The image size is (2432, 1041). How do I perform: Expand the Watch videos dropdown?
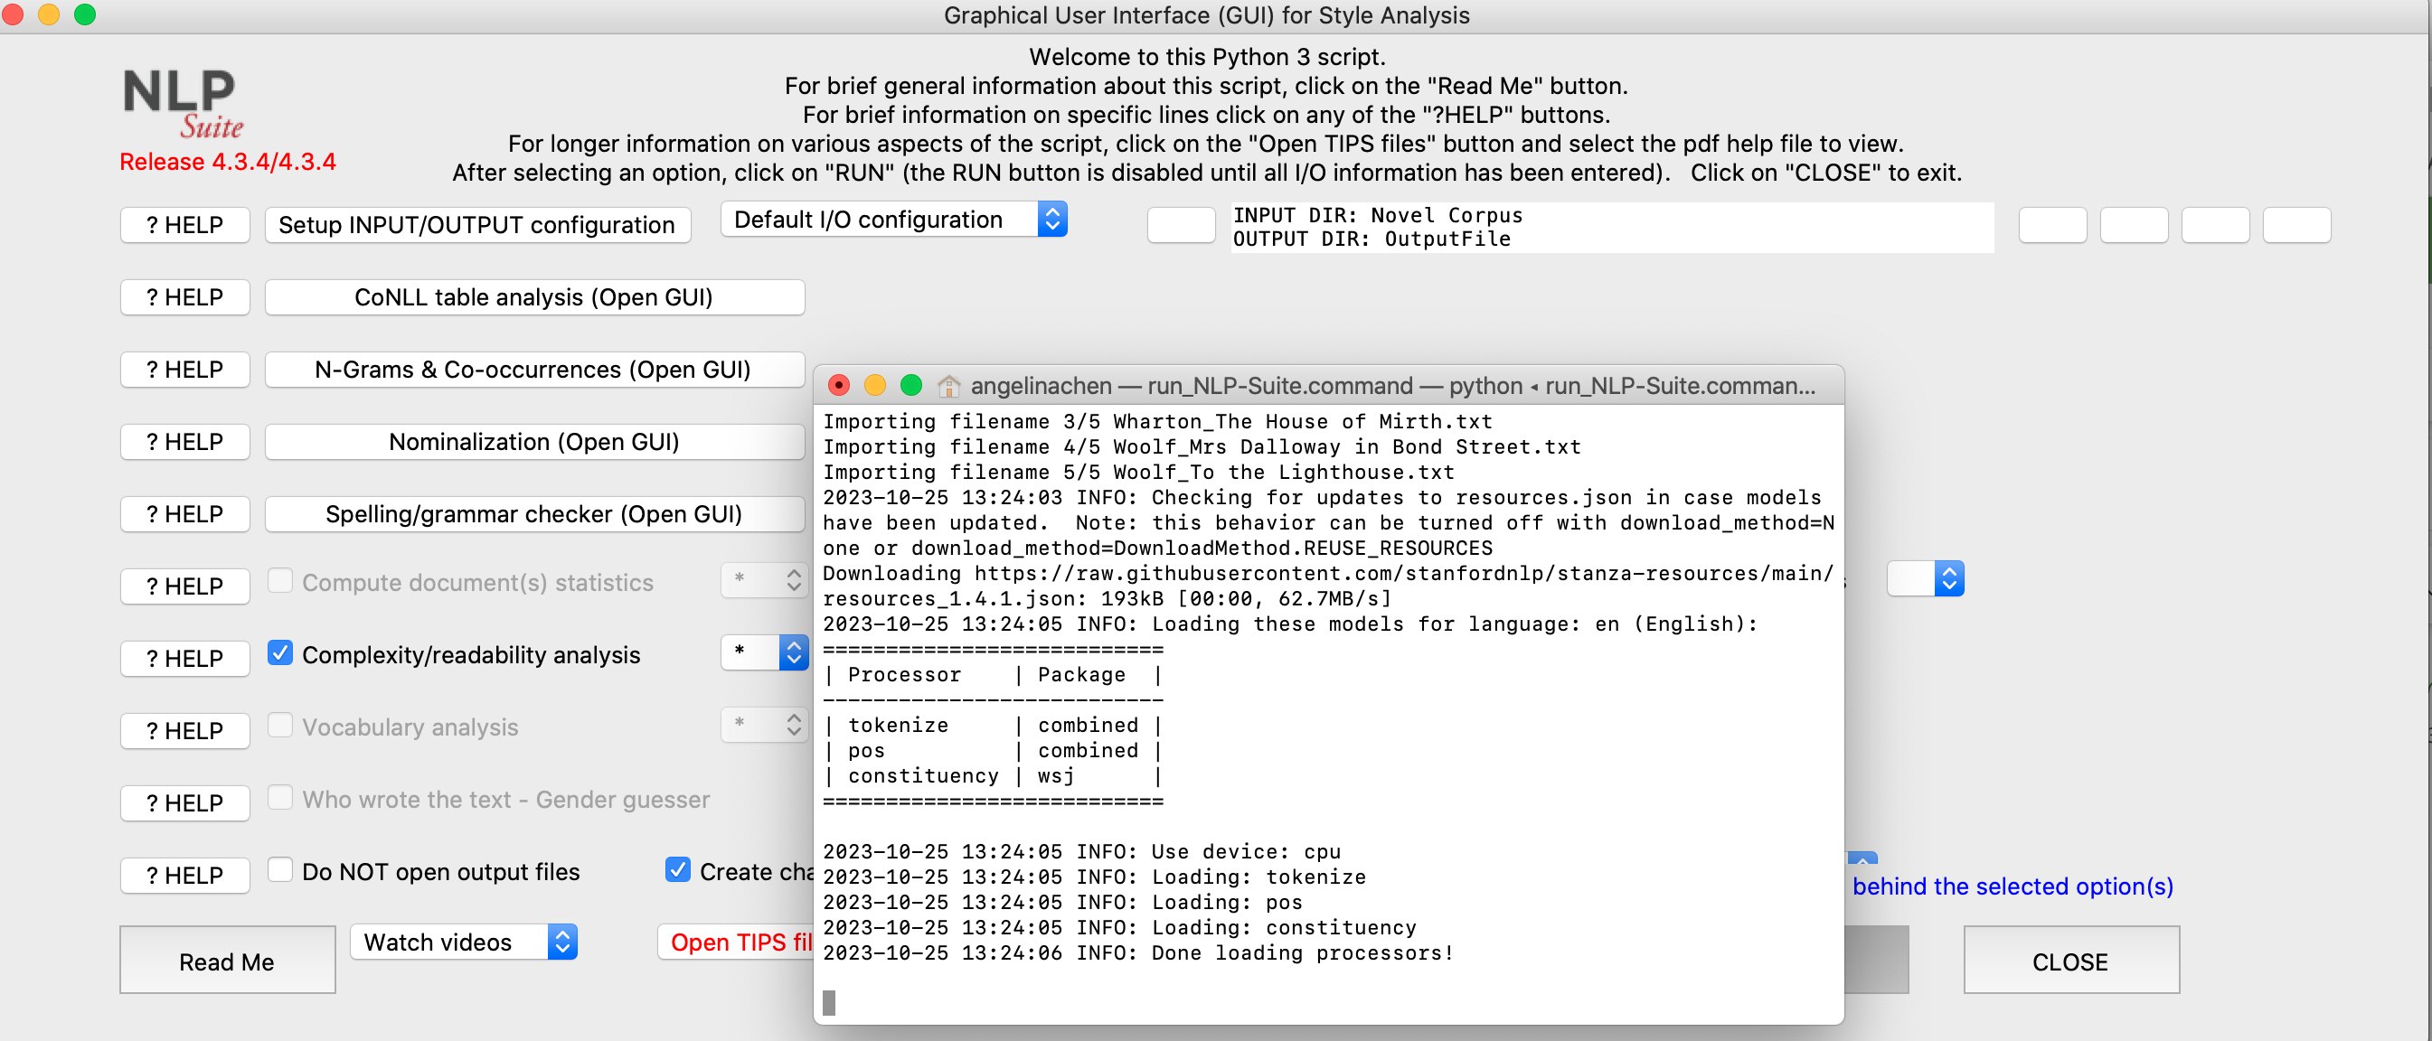coord(463,942)
